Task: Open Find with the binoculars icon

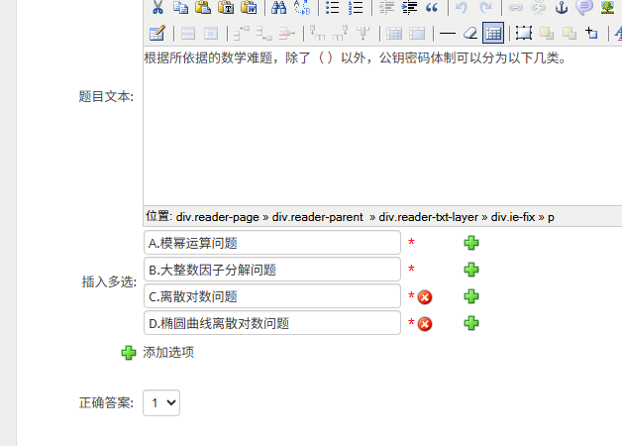Action: (x=278, y=8)
